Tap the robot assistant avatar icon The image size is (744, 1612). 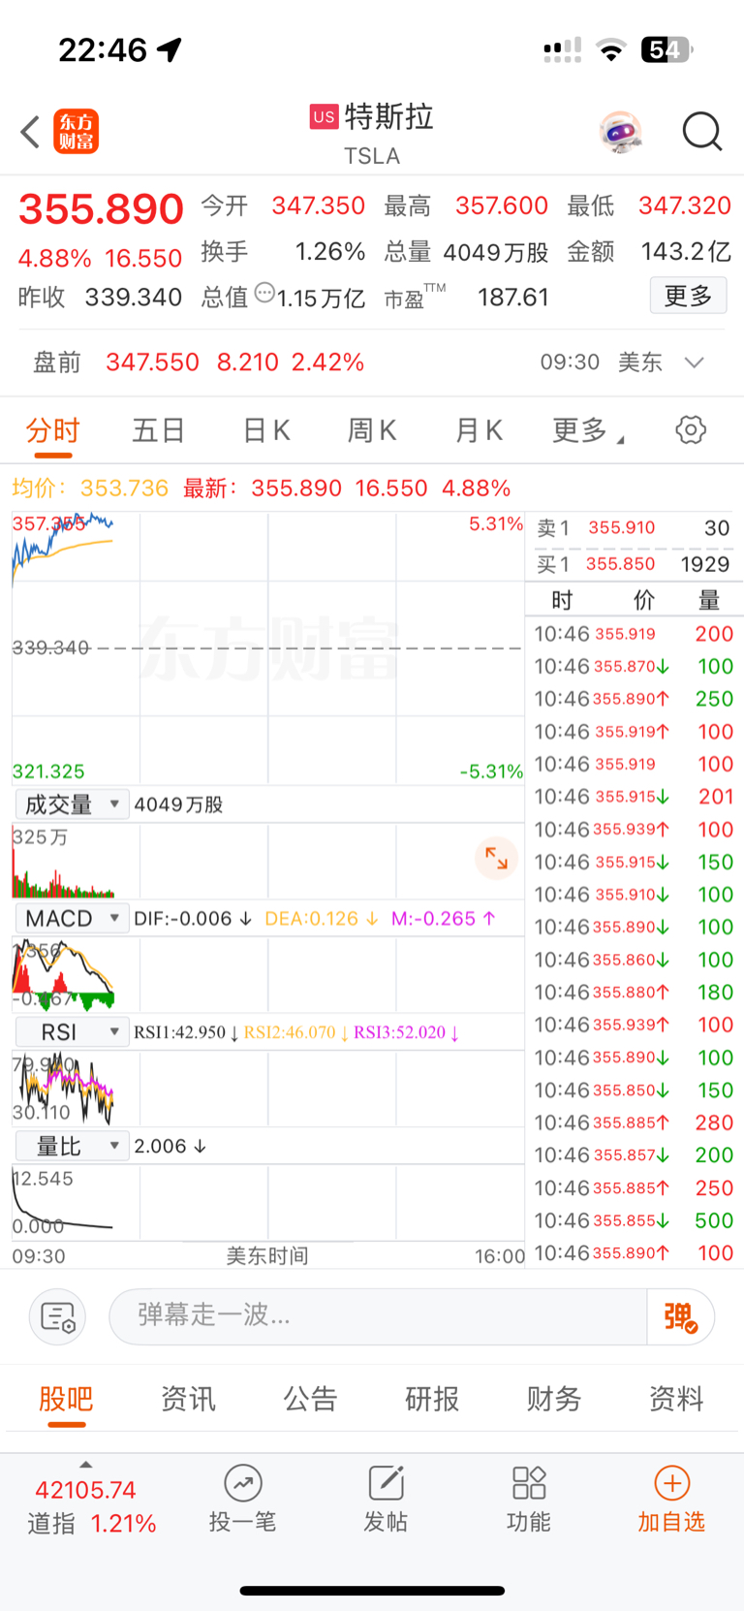[621, 132]
